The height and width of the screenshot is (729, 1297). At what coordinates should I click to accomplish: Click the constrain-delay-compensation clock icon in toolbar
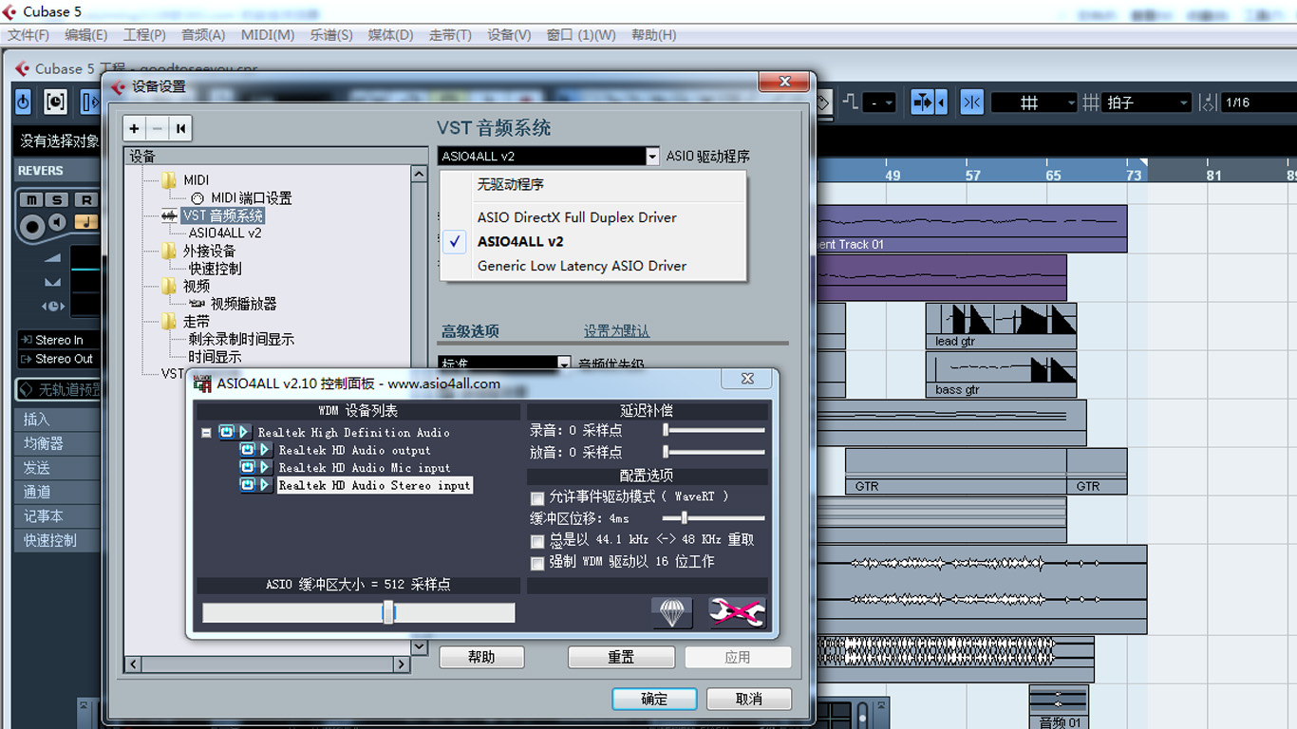pyautogui.click(x=55, y=102)
